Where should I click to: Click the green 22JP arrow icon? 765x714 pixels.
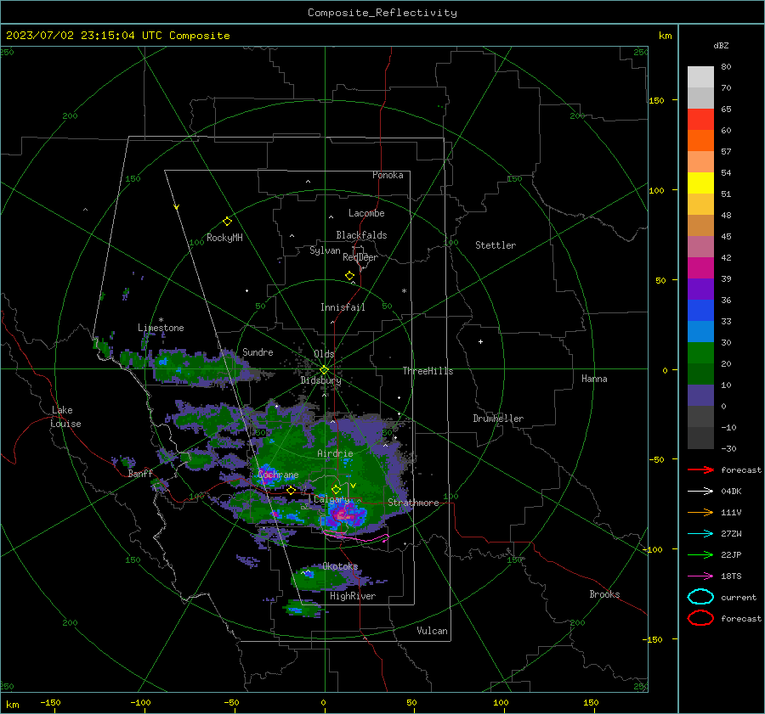click(700, 554)
